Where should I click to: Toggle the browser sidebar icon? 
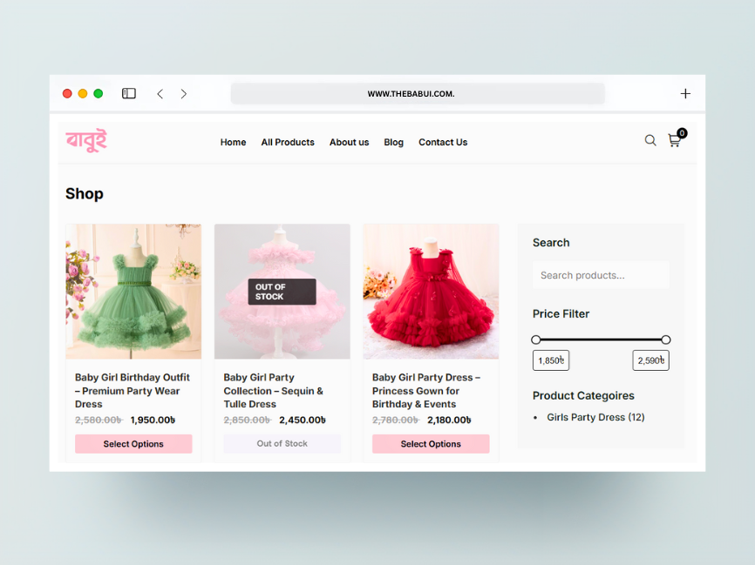point(128,93)
